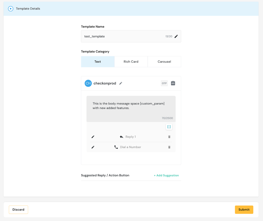This screenshot has width=263, height=221.
Task: Click inside the body message text area
Action: point(131,109)
